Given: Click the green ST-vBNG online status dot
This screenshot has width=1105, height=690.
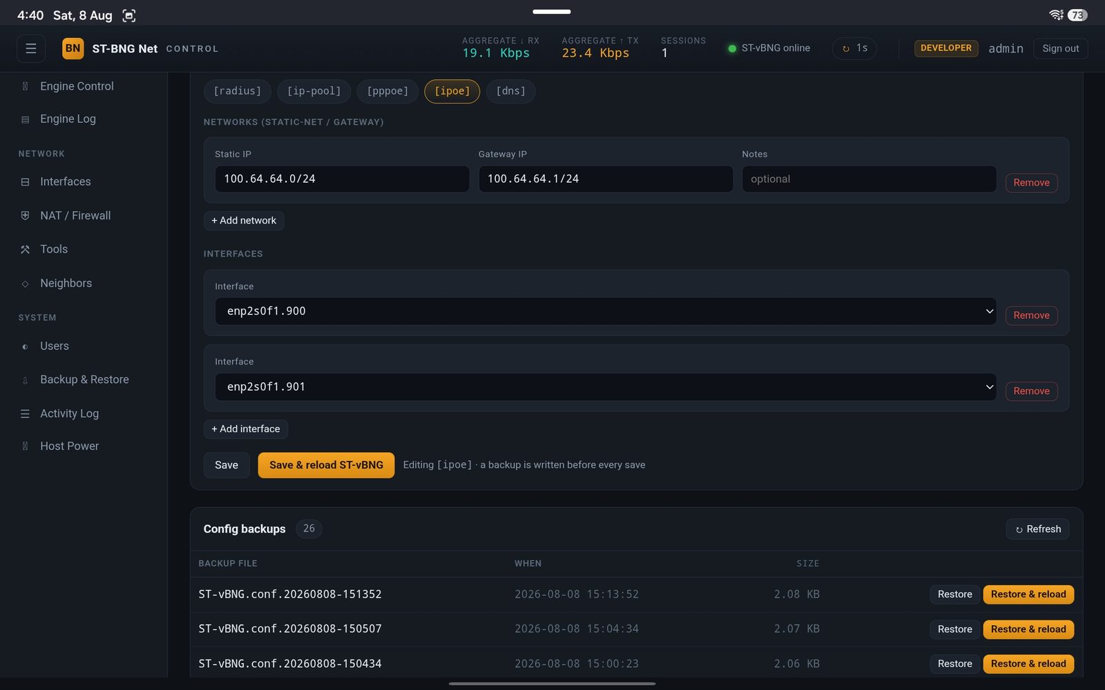Looking at the screenshot, I should click(x=732, y=48).
